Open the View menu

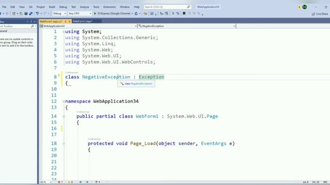pyautogui.click(x=22, y=7)
